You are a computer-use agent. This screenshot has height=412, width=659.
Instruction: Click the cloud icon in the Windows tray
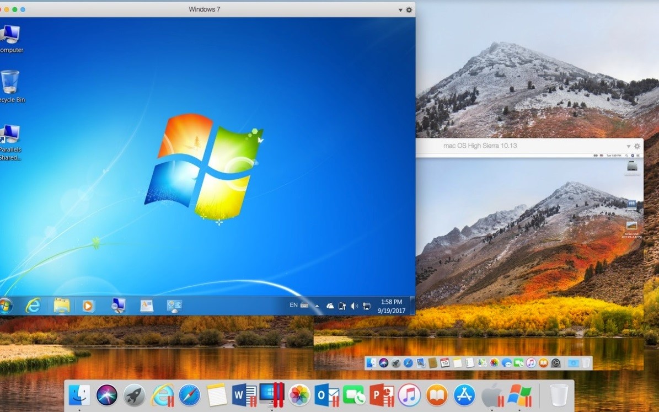click(x=330, y=306)
